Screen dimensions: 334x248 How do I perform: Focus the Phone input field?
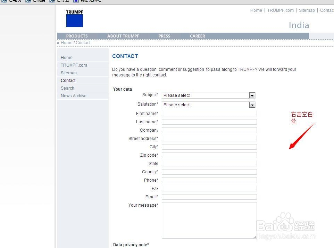pos(209,180)
